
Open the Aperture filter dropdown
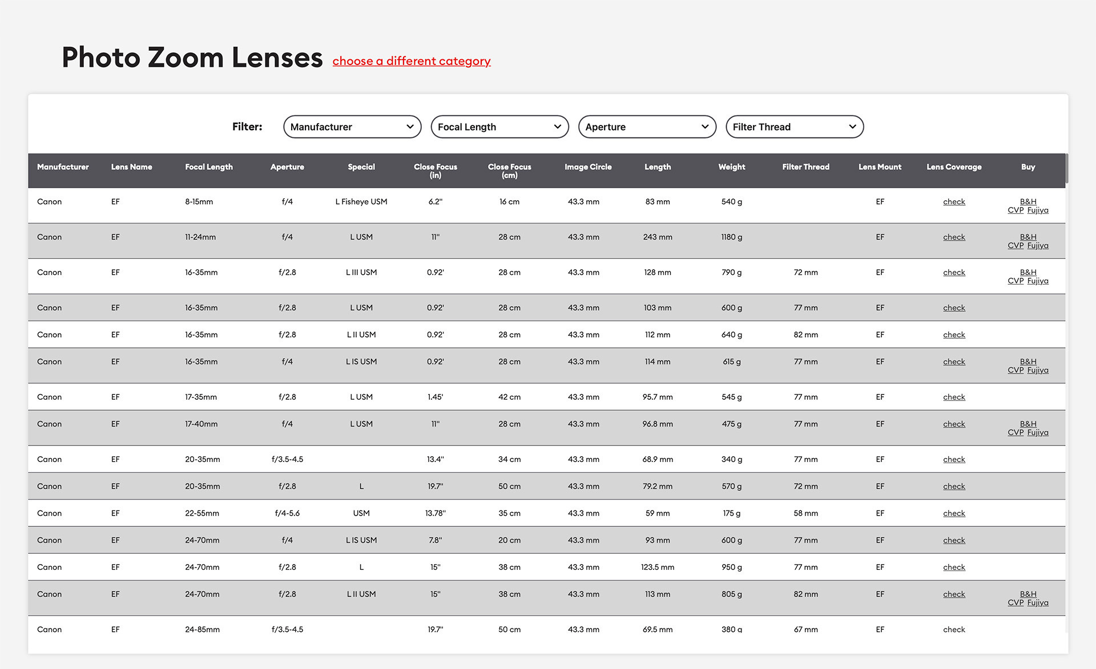coord(647,127)
